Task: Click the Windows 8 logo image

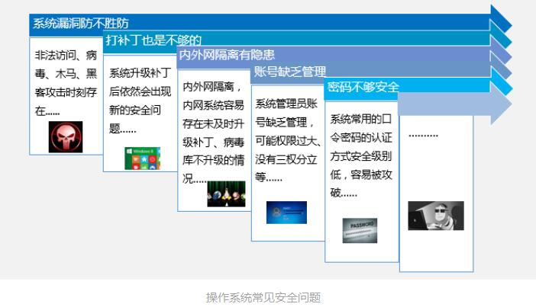Action: [142, 158]
